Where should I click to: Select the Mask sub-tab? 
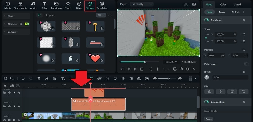pyautogui.click(x=222, y=12)
